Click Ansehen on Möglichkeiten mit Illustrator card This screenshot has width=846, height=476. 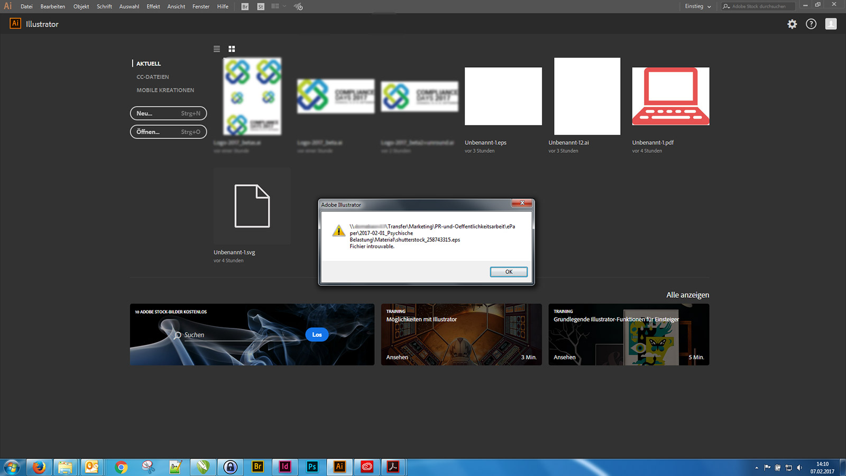point(397,358)
